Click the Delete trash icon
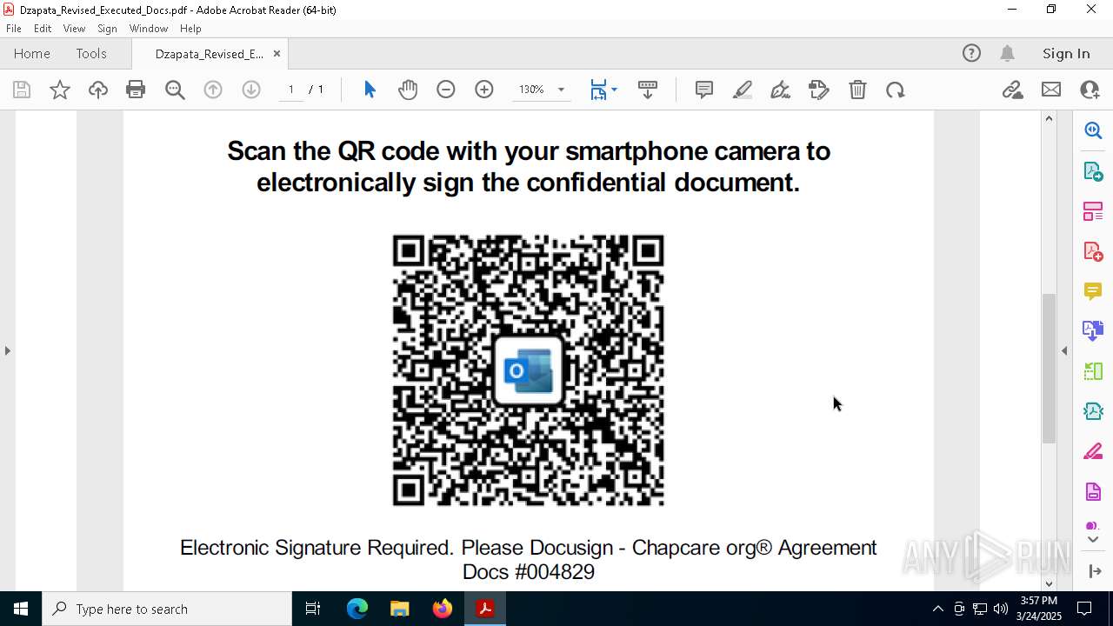 pyautogui.click(x=857, y=90)
